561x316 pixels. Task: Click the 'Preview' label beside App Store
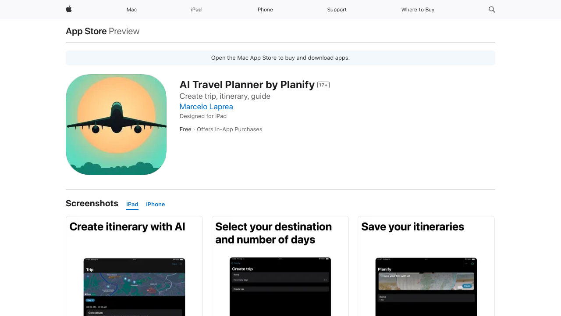click(x=124, y=31)
